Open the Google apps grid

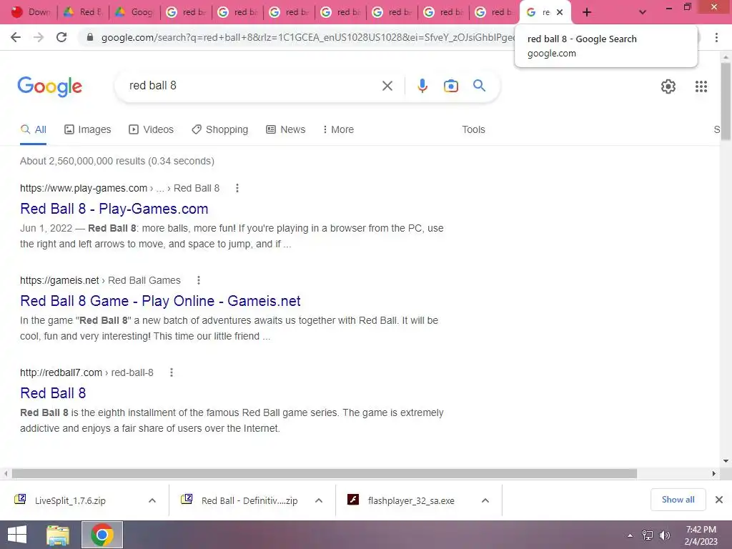point(701,86)
